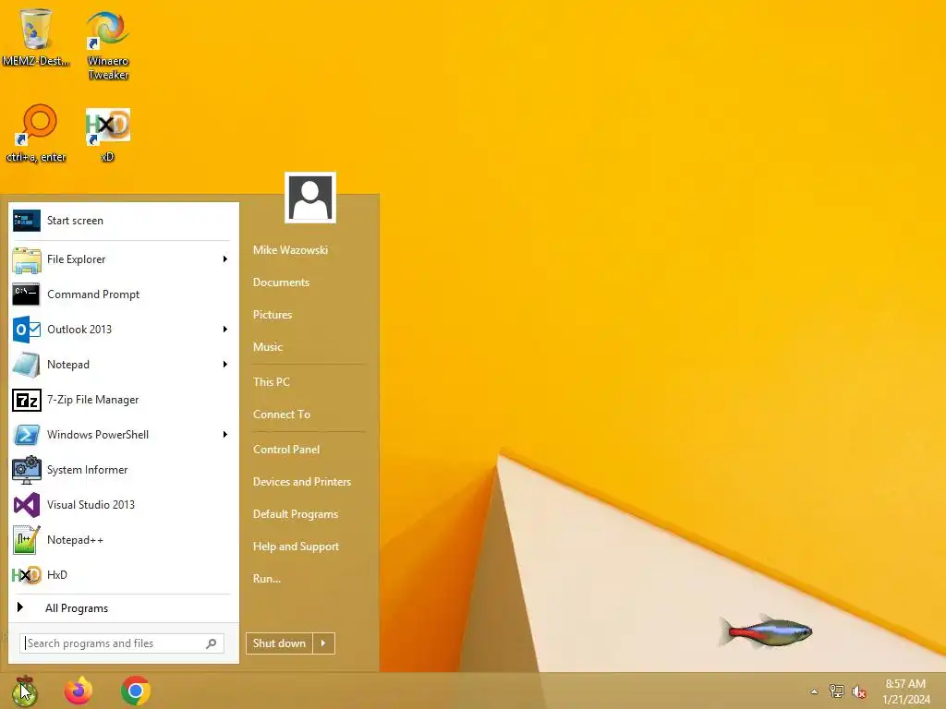Expand Outlook 2013 jump list arrow
This screenshot has width=946, height=709.
(x=225, y=330)
